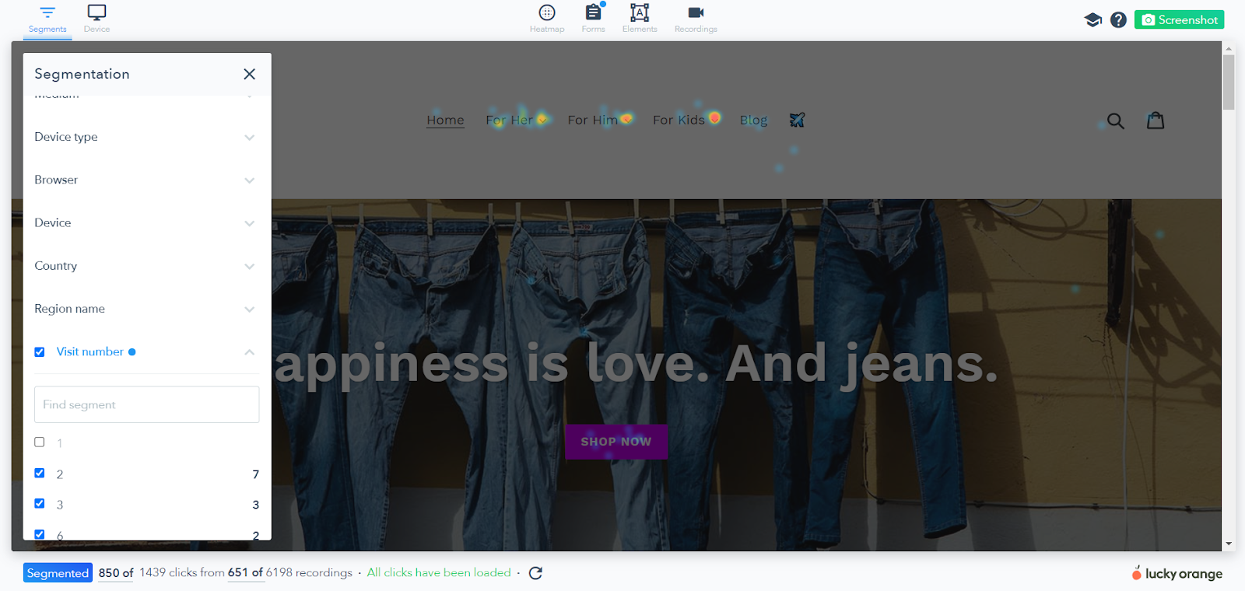The width and height of the screenshot is (1245, 591).
Task: Click the 651 of recordings count
Action: pyautogui.click(x=245, y=573)
